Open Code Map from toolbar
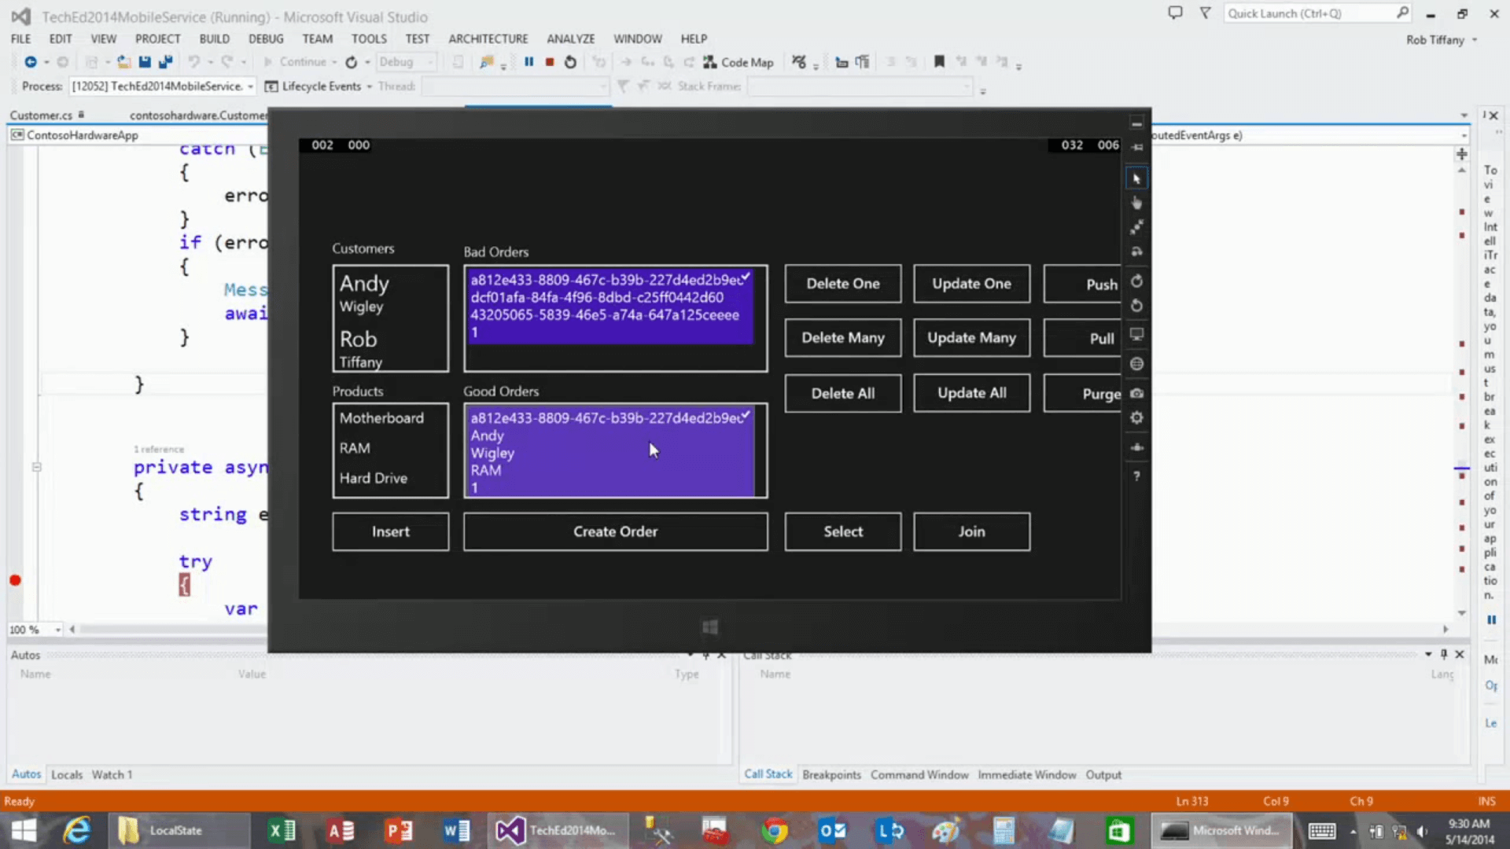Image resolution: width=1510 pixels, height=849 pixels. [738, 62]
